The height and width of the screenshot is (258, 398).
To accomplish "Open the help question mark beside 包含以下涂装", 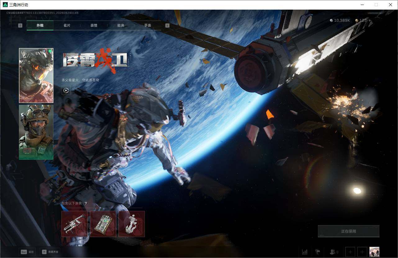I will pos(86,203).
